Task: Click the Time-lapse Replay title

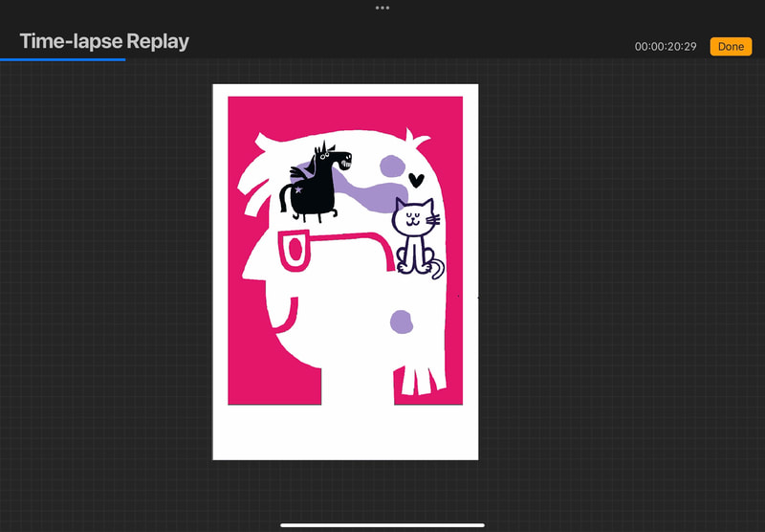Action: [x=104, y=41]
